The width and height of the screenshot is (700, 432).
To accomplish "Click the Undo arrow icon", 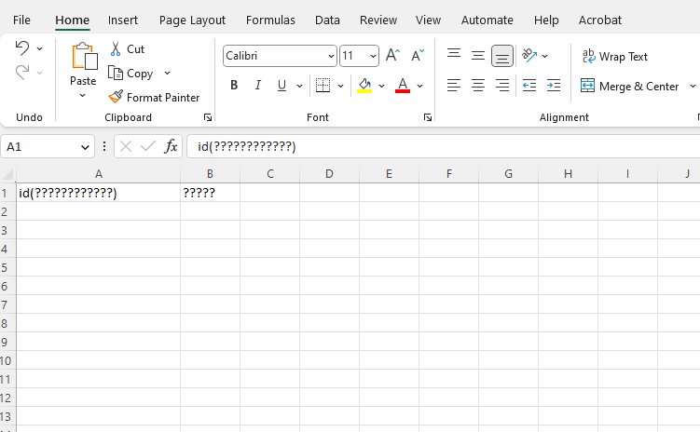I will point(22,48).
